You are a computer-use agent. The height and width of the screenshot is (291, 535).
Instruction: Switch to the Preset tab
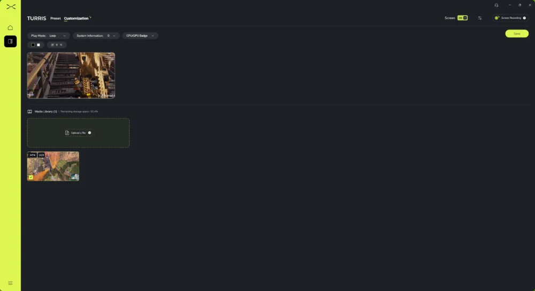55,18
